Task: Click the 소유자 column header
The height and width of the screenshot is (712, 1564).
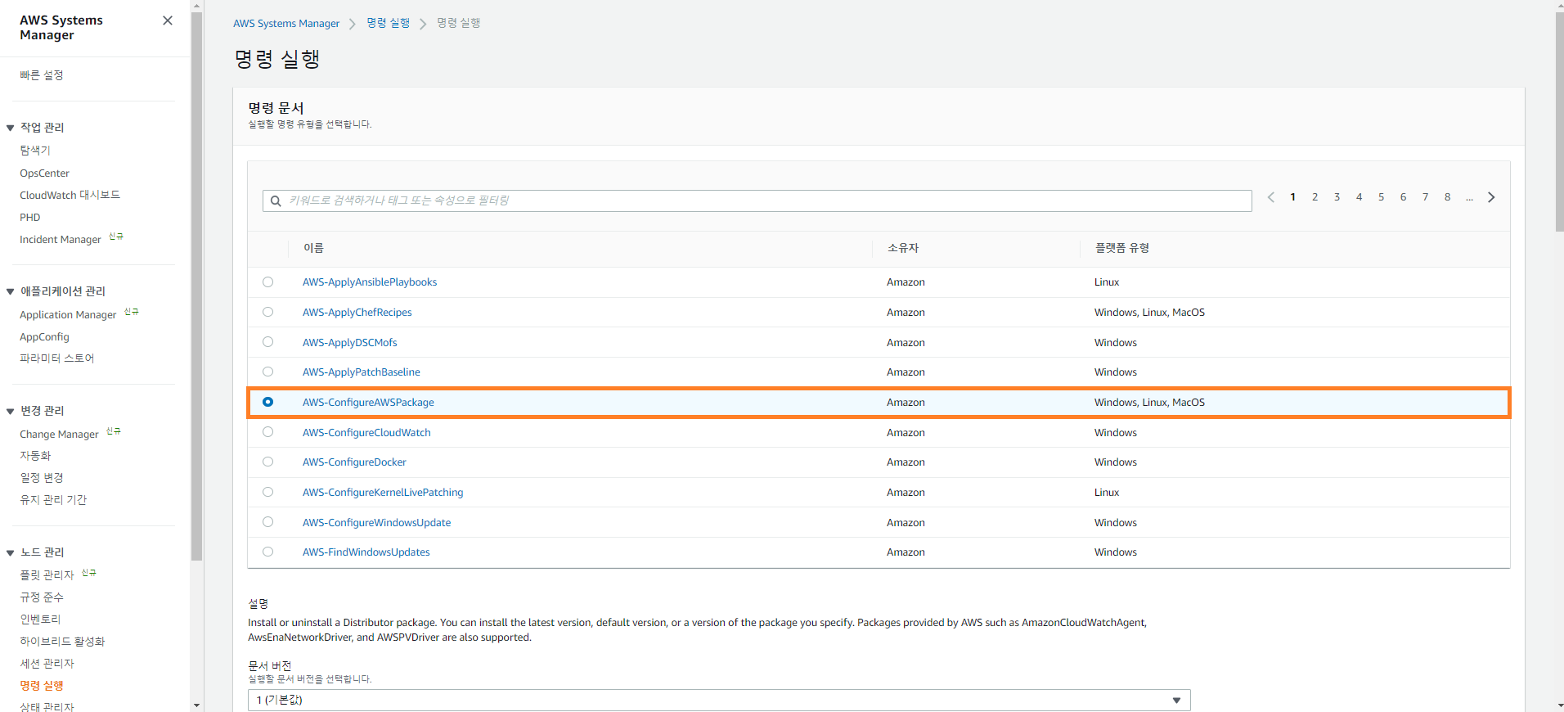Action: tap(903, 248)
